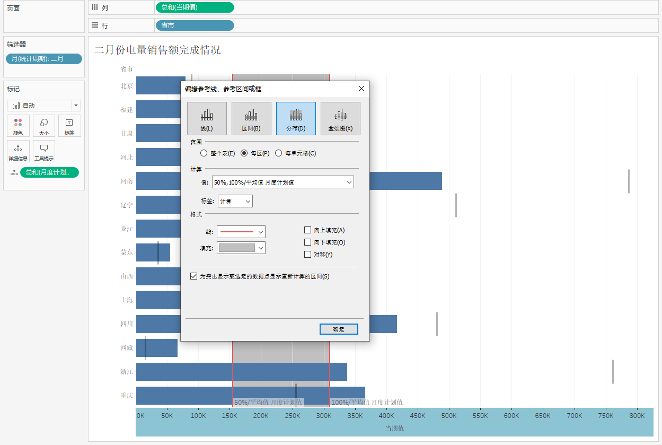This screenshot has width=662, height=445.
Task: Click the 页面 shelf header
Action: [x=13, y=8]
